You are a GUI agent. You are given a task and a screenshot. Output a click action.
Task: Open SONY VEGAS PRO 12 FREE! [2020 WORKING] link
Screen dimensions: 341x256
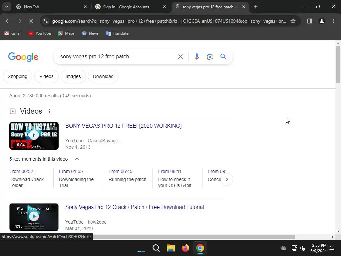pyautogui.click(x=123, y=126)
